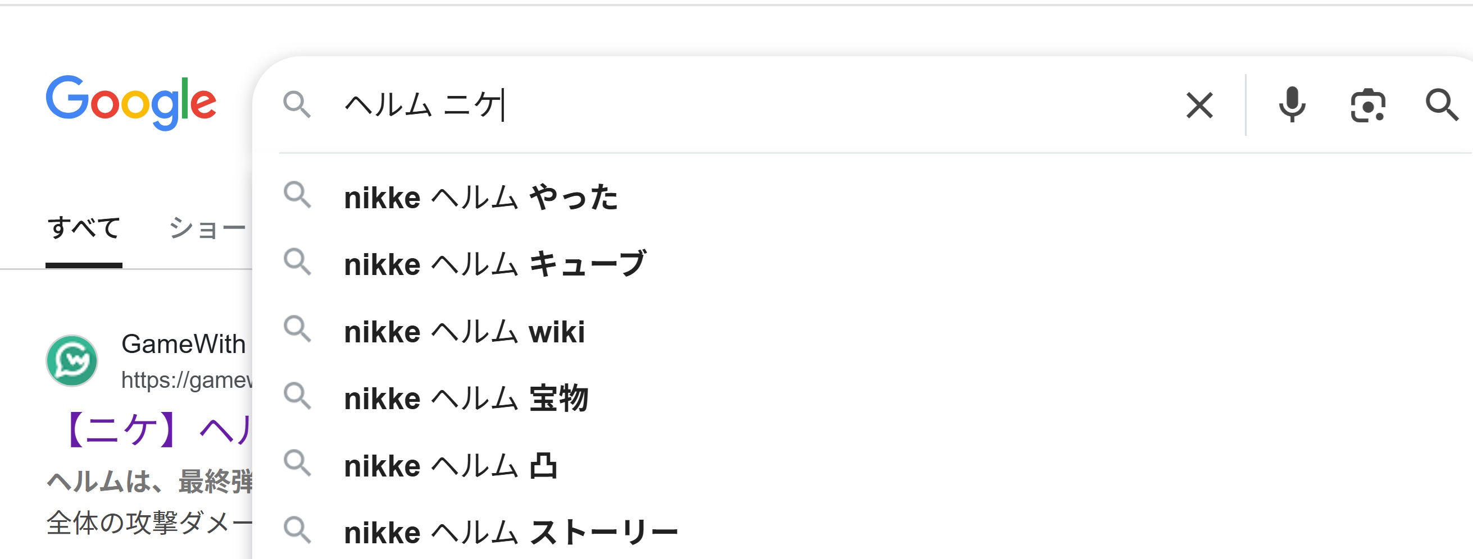
Task: Click the GameWith site name
Action: 183,344
